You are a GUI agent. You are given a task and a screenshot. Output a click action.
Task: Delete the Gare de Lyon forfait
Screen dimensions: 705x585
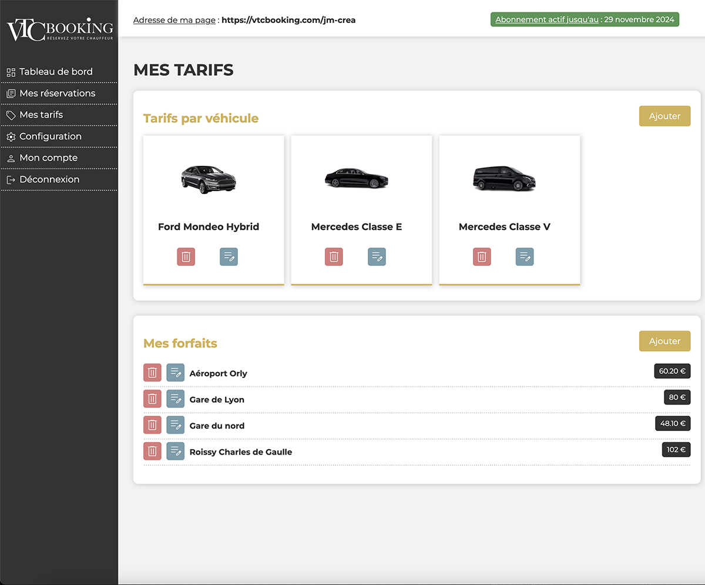[152, 399]
